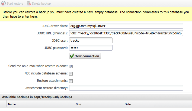
Task: Select the JDBC user field
Action: (91, 40)
